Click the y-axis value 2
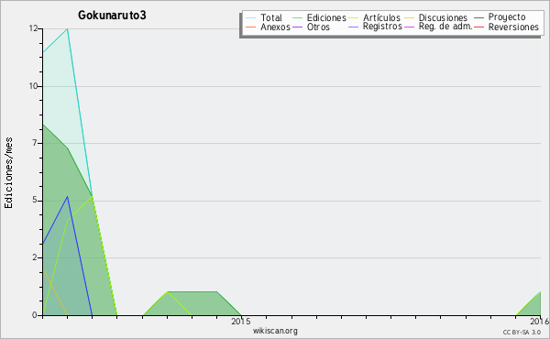 click(x=35, y=257)
